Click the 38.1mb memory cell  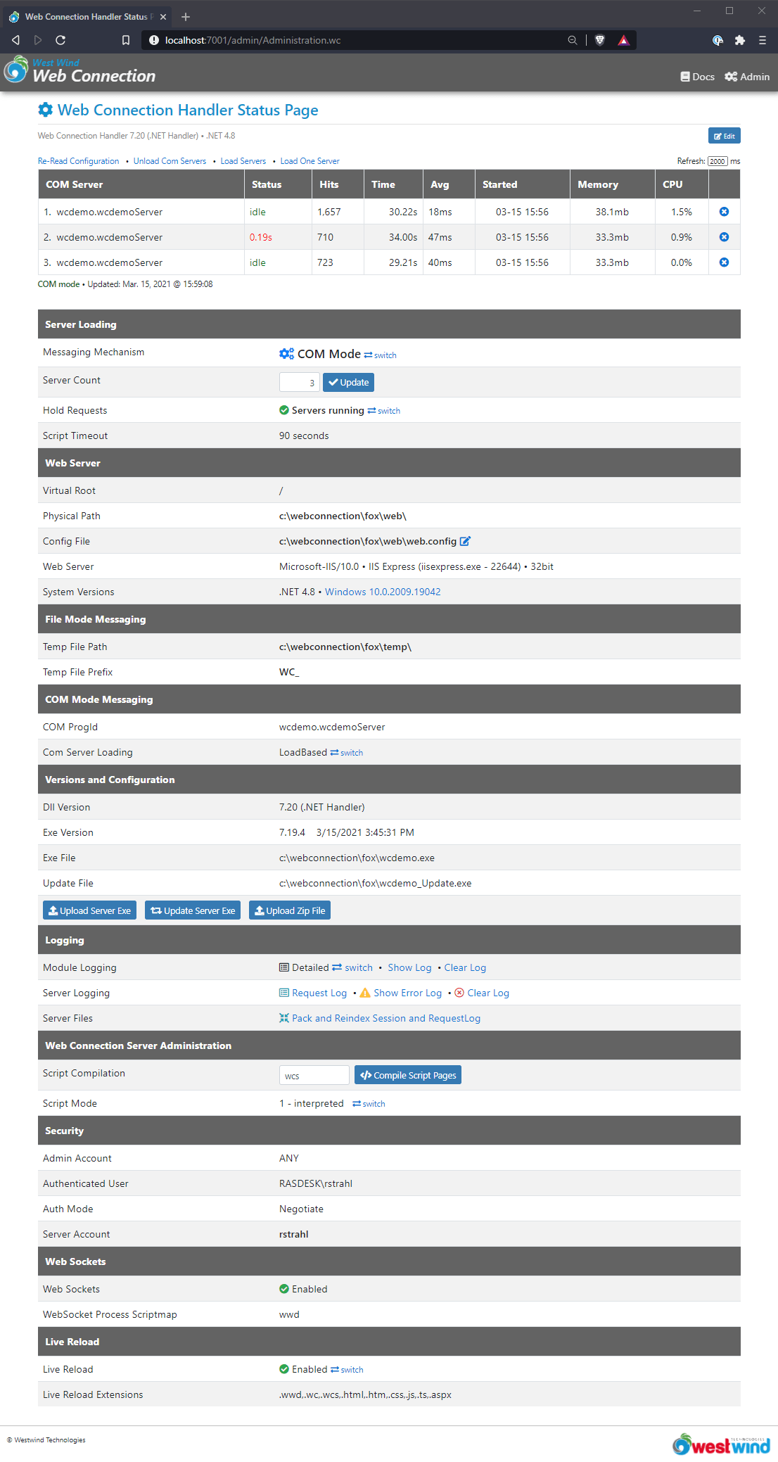pyautogui.click(x=612, y=212)
